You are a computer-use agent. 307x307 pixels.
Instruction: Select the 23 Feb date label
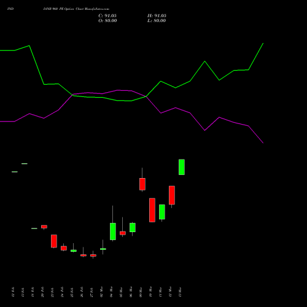(52, 292)
